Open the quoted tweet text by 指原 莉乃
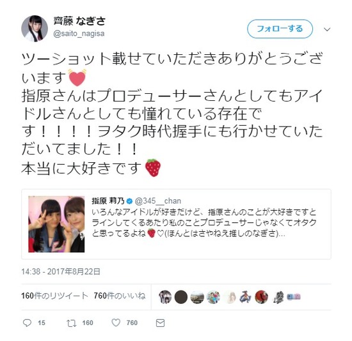This screenshot has width=352, height=341. [204, 223]
